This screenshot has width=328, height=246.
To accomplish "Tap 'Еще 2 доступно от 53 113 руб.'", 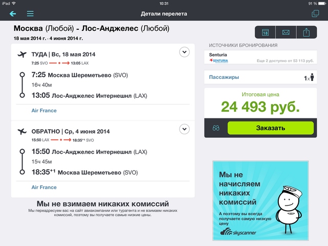I will [285, 60].
